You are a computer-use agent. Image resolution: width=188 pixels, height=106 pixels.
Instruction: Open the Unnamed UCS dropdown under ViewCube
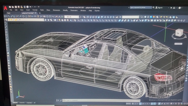(178, 44)
